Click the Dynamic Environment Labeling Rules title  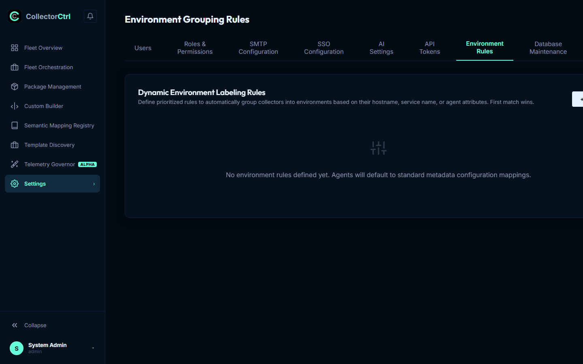tap(202, 92)
